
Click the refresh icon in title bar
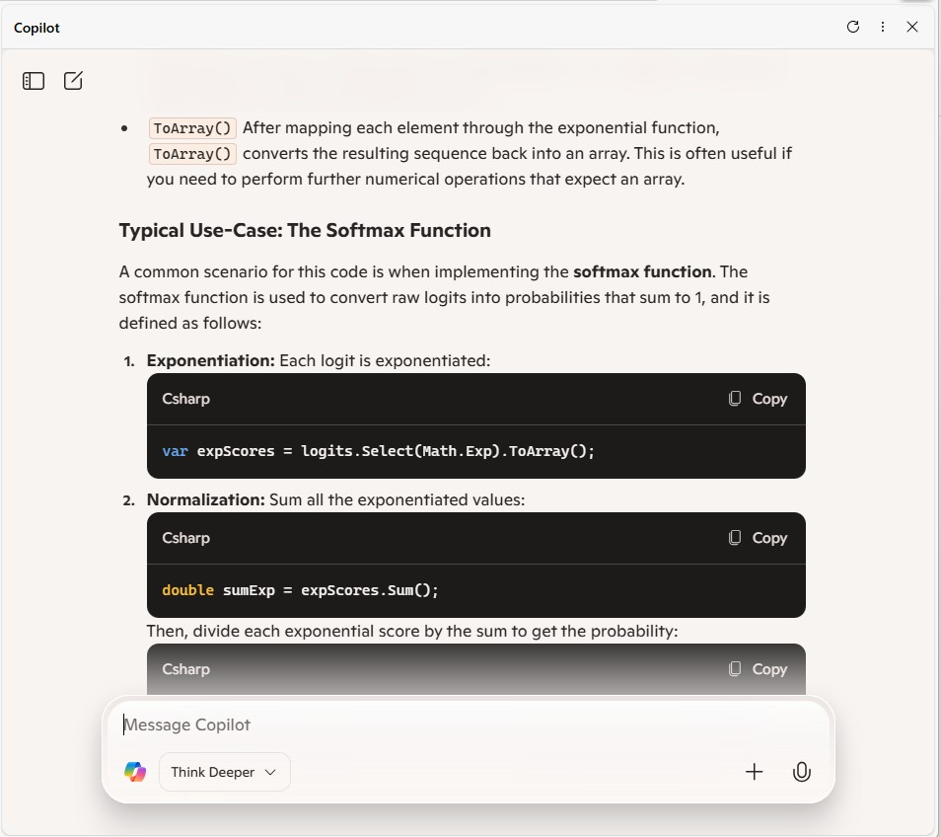tap(853, 27)
